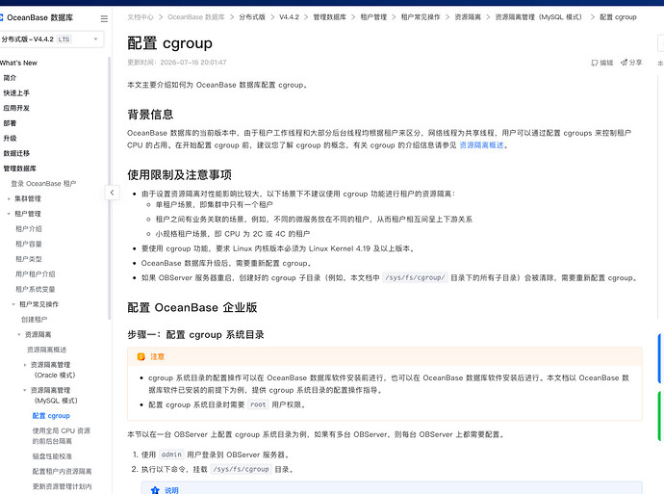Collapse the 租户管理 tree node
The image size is (664, 494).
coord(9,214)
